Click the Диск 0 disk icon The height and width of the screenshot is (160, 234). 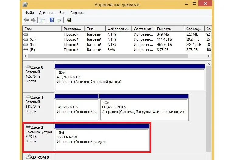(x=28, y=67)
